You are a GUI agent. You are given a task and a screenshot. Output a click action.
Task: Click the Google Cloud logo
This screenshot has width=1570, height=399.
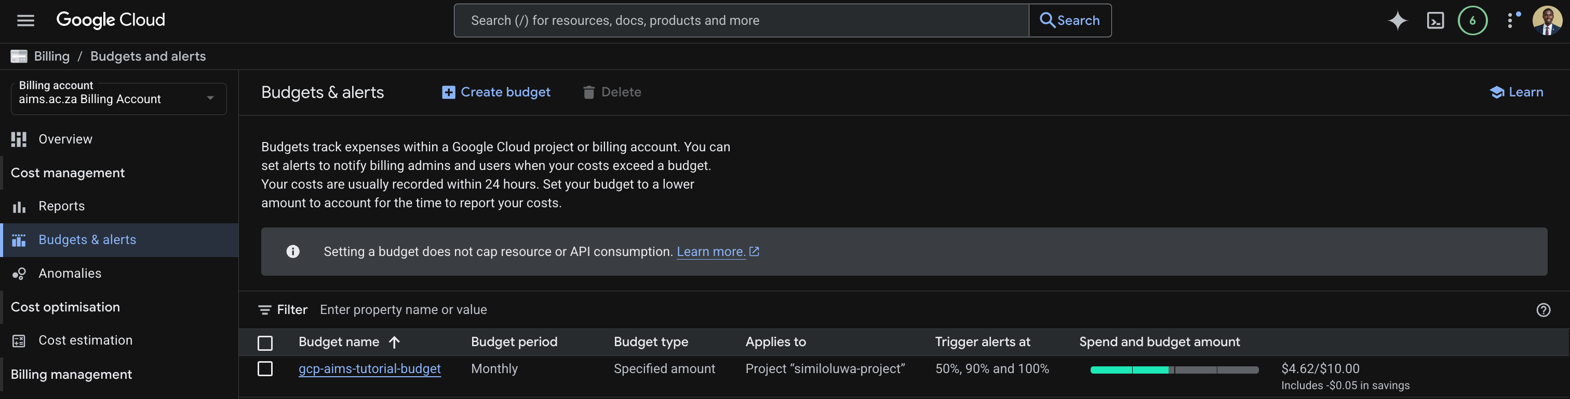[x=110, y=20]
